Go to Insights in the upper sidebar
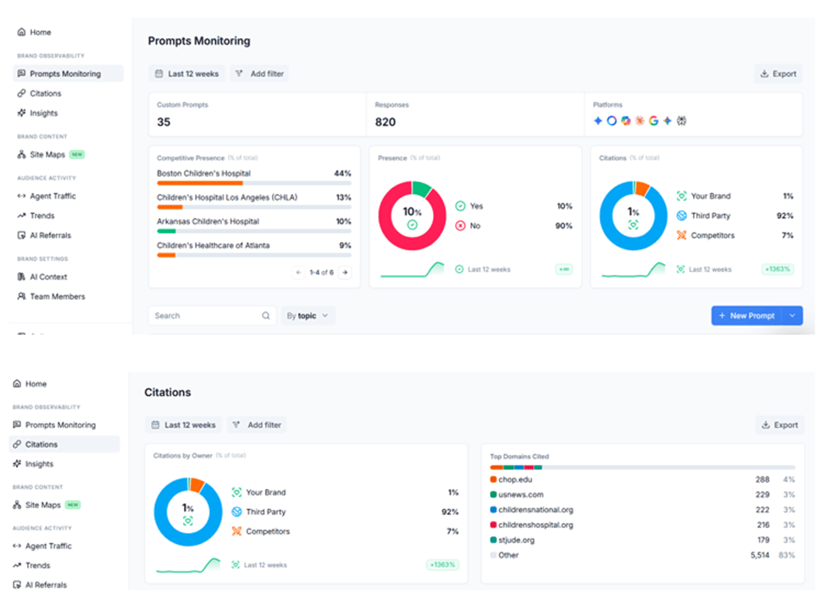This screenshot has width=826, height=599. coord(37,113)
